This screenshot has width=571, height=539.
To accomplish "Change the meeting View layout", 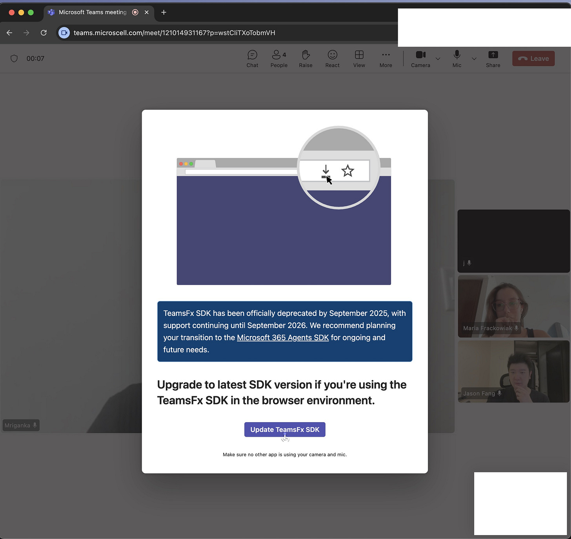I will (359, 59).
